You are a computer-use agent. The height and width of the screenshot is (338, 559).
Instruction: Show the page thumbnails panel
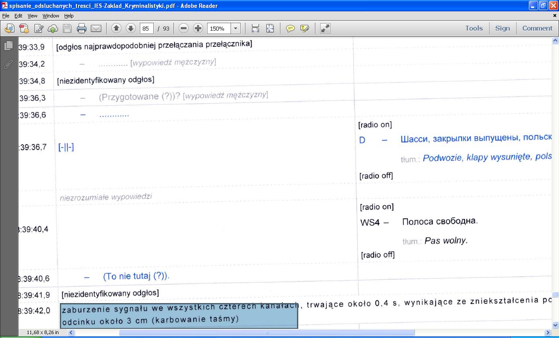[x=8, y=45]
